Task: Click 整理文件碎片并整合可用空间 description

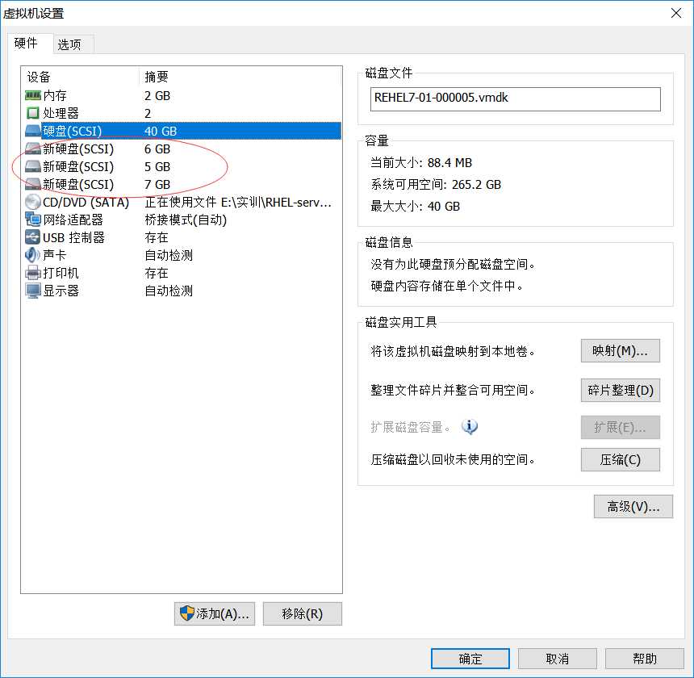Action: click(x=453, y=390)
